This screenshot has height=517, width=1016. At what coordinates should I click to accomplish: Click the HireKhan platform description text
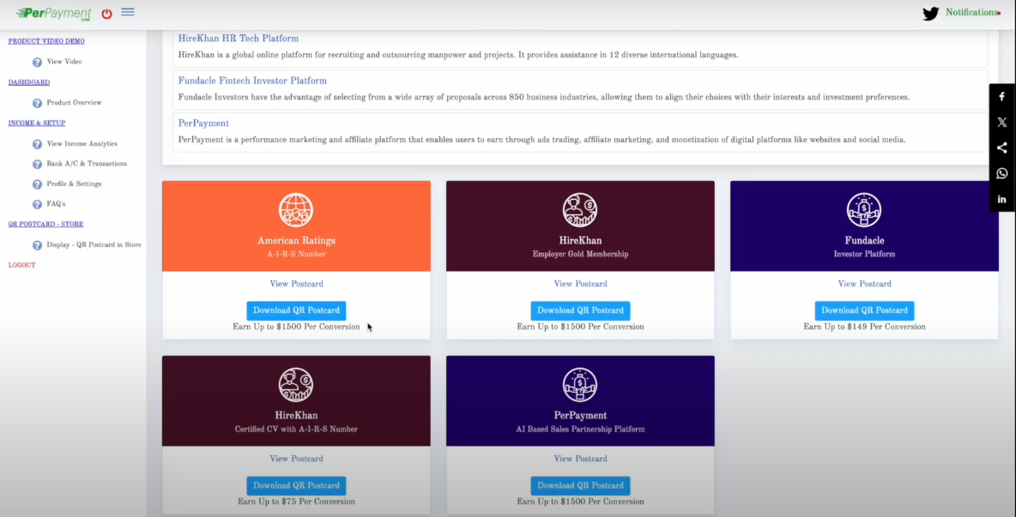click(458, 55)
